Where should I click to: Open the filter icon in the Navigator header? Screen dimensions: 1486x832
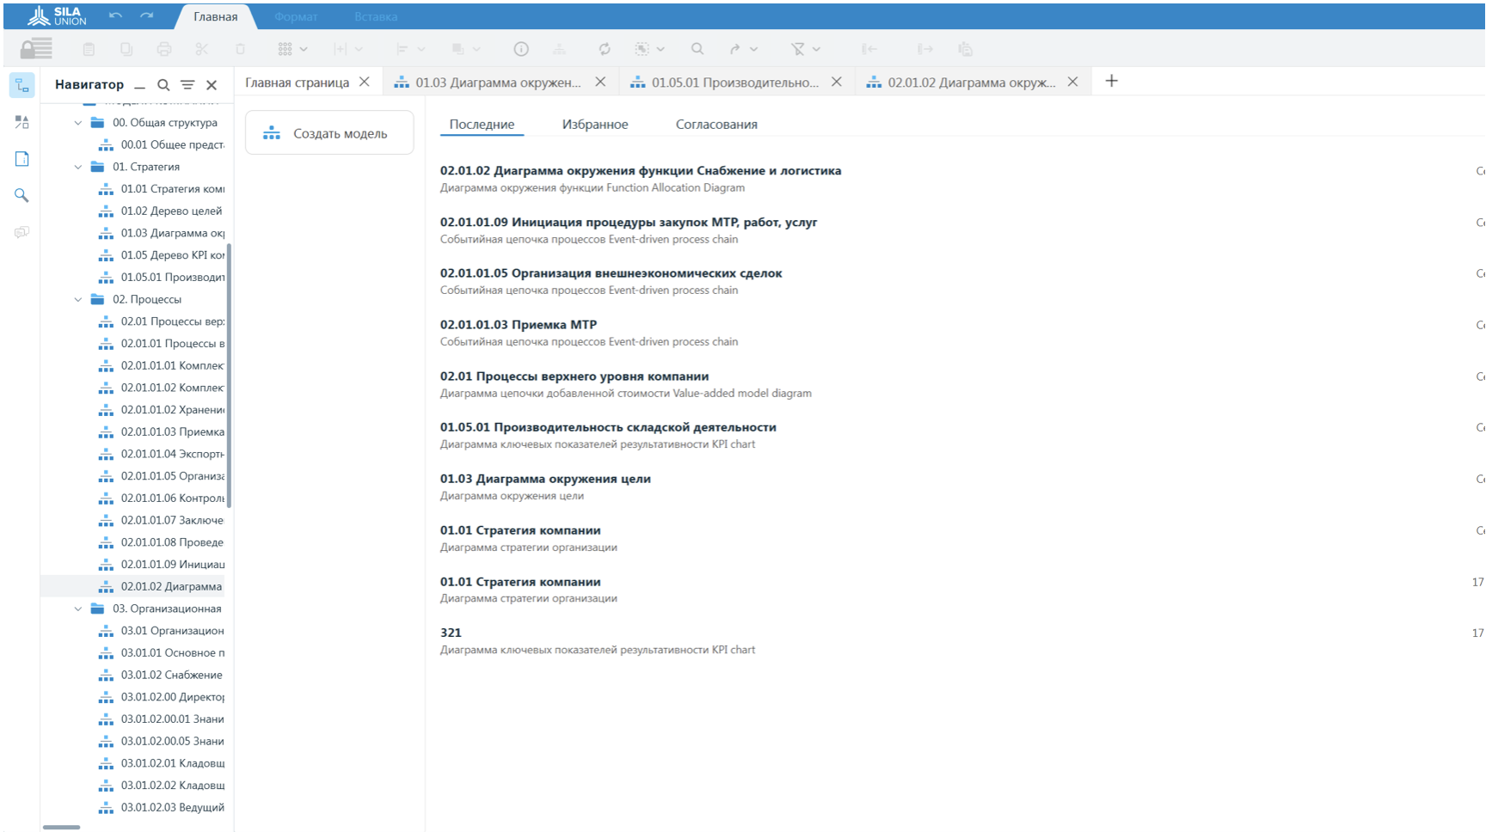click(x=187, y=84)
